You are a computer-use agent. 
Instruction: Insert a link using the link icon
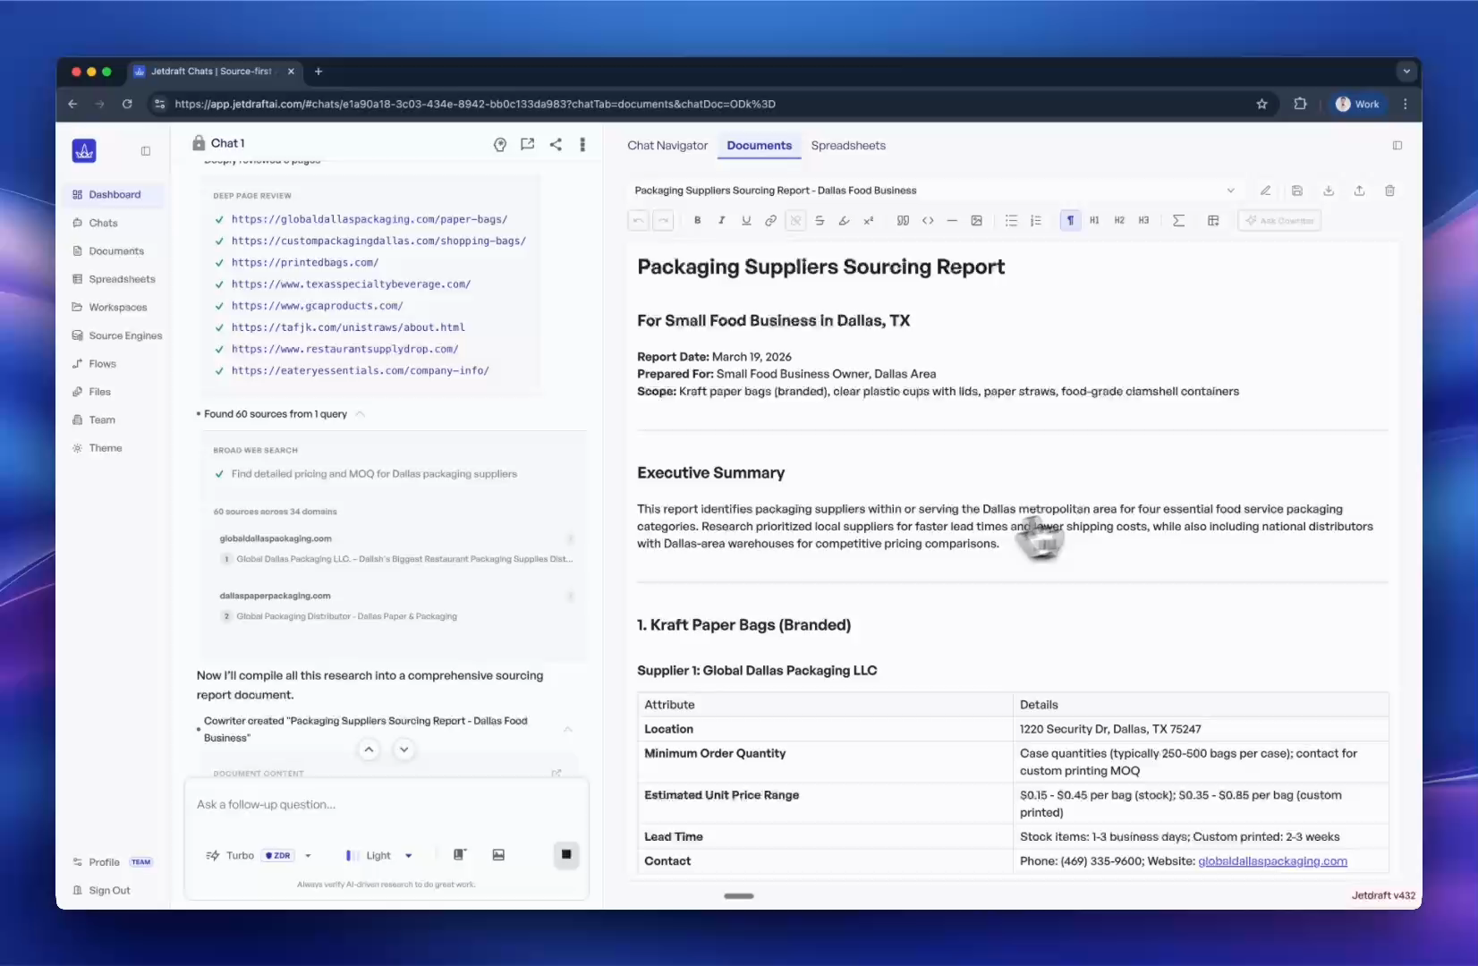(x=770, y=220)
